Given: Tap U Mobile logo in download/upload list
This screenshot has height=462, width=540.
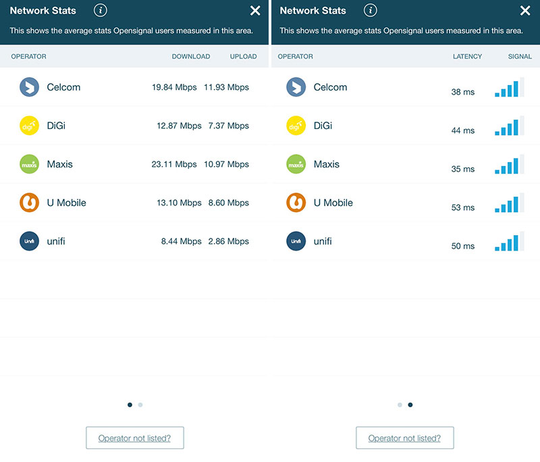Looking at the screenshot, I should [29, 203].
